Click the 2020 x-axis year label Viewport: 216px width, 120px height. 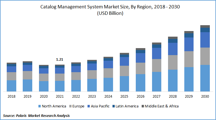point(43,96)
